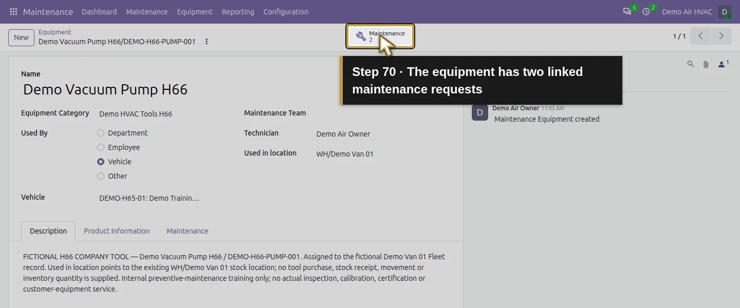The height and width of the screenshot is (308, 740).
Task: Switch to the Maintenance notebook tab
Action: coord(188,231)
